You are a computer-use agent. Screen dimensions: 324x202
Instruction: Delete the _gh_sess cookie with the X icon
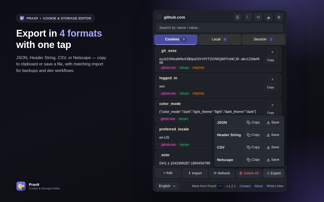click(273, 52)
